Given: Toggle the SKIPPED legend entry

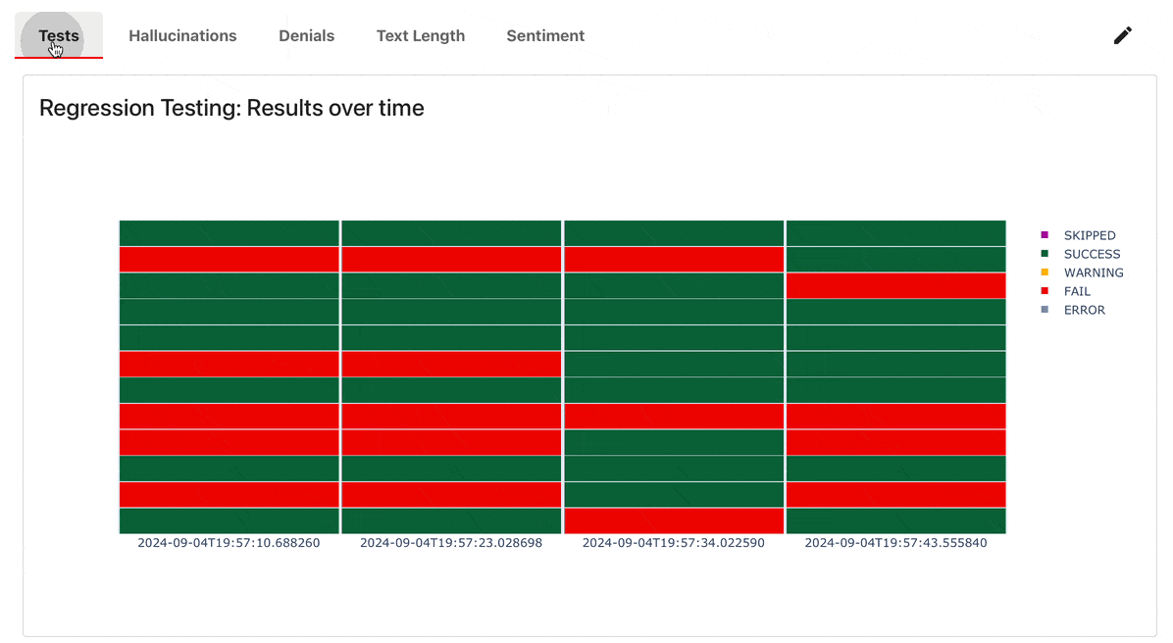Looking at the screenshot, I should click(1089, 235).
